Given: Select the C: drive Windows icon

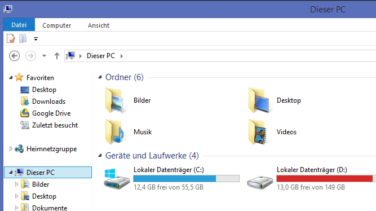Looking at the screenshot, I should tap(117, 179).
